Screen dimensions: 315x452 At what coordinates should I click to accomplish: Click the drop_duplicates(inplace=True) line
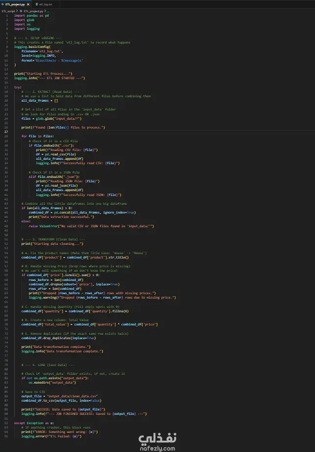58,338
